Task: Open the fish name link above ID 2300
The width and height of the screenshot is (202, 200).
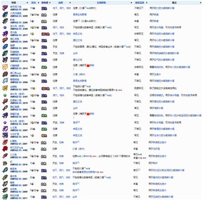Action: coord(14,189)
